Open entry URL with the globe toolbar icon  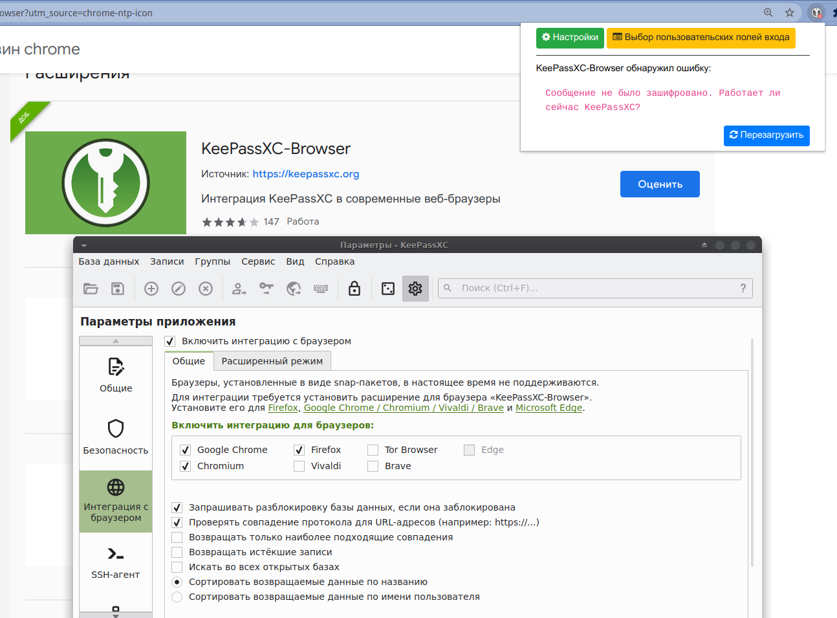coord(294,289)
